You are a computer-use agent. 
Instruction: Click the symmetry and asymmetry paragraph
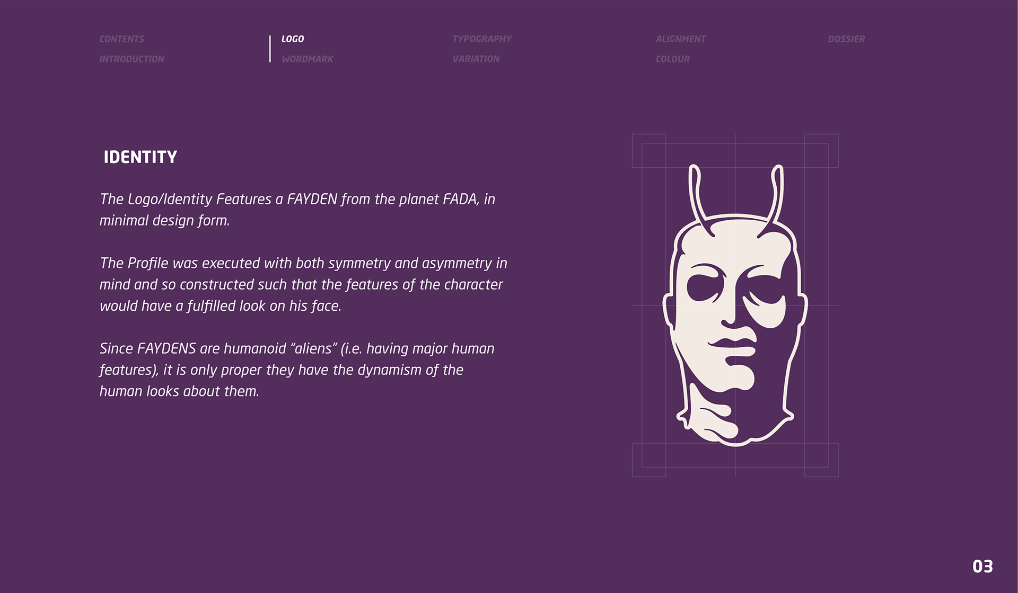click(x=302, y=284)
